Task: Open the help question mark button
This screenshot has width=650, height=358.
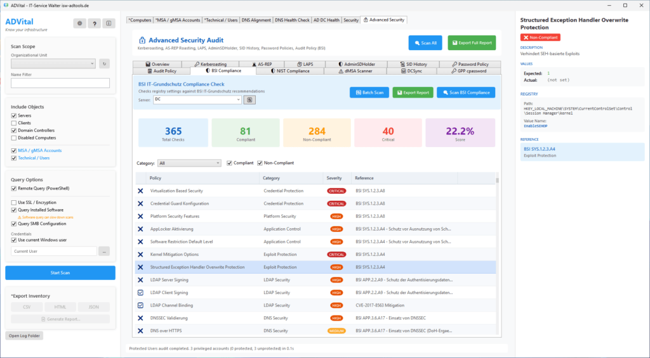Action: [94, 23]
